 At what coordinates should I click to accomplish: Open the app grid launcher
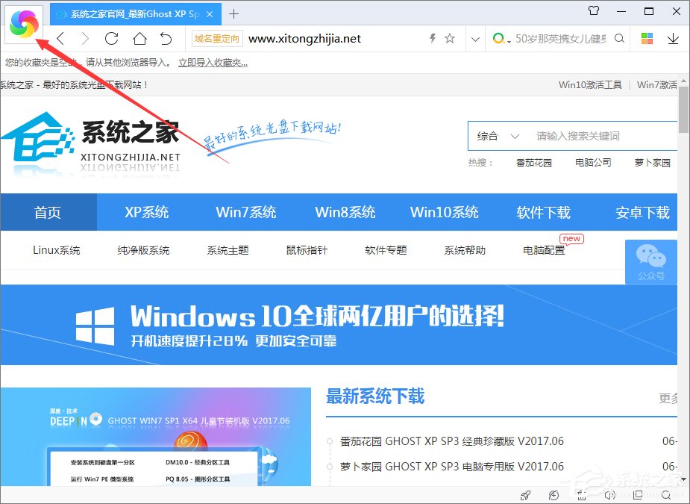[x=647, y=37]
